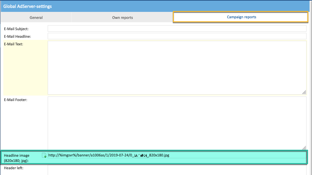Viewport: 312px width, 175px height.
Task: Focus the E-Mail Subject input field
Action: point(177,29)
